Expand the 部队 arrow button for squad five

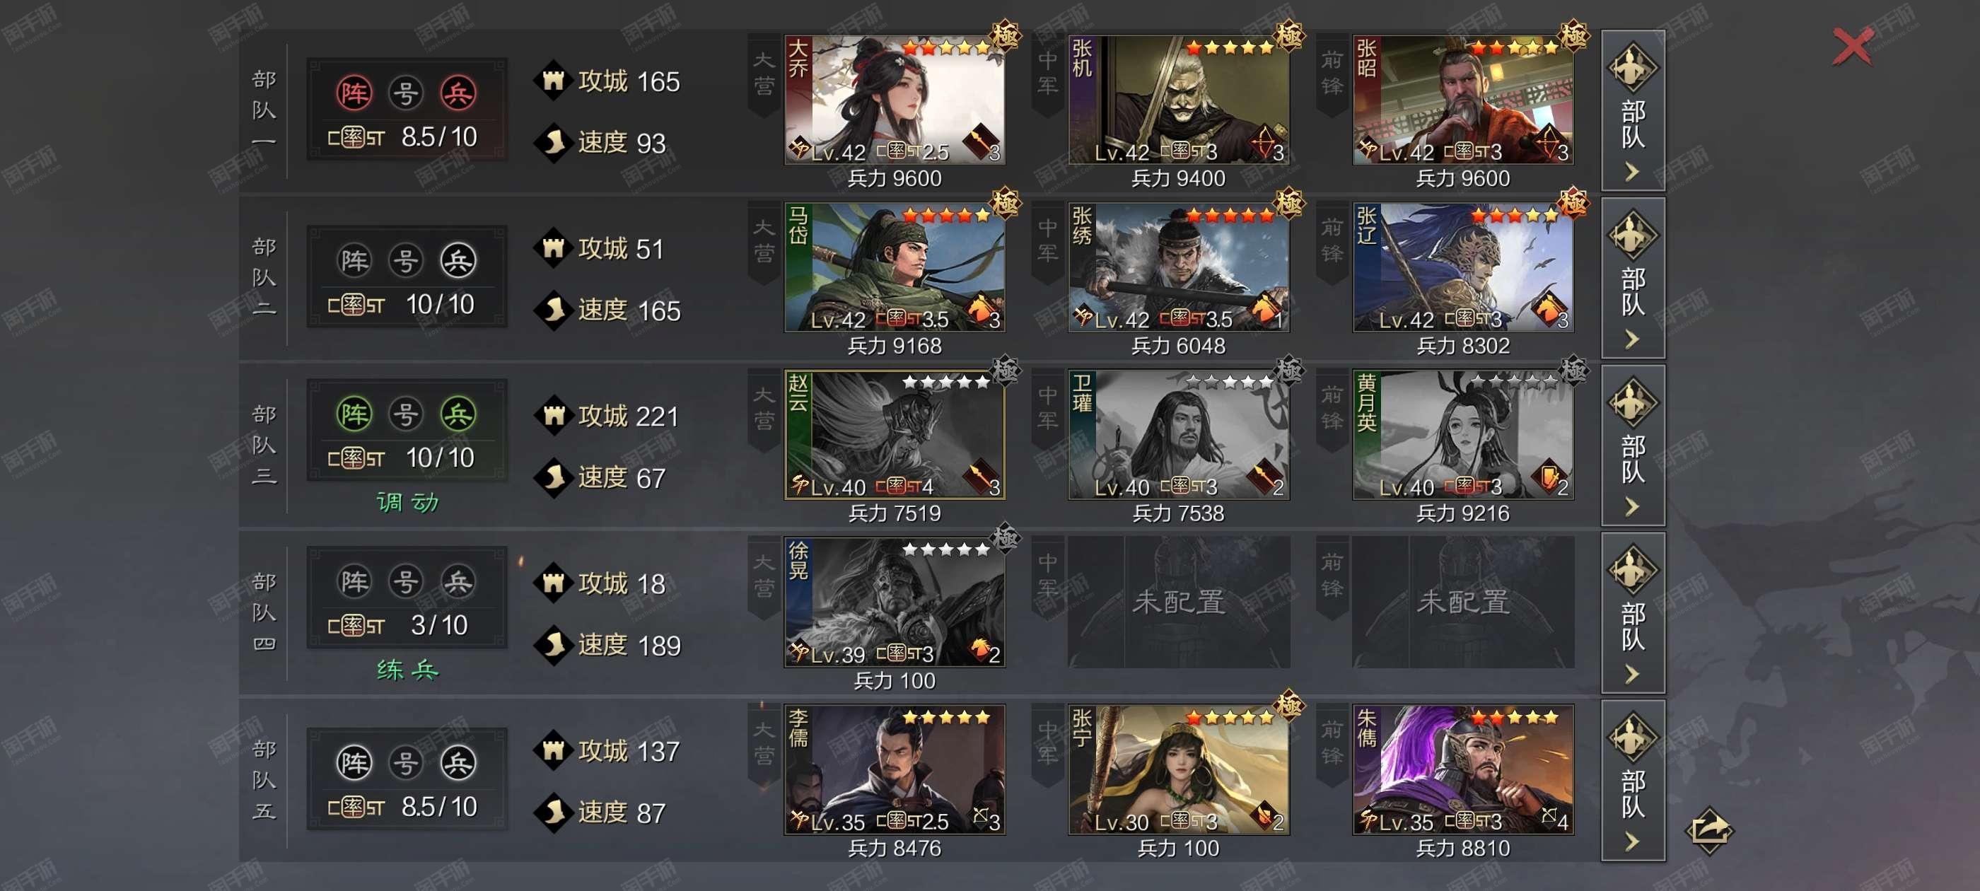1633,780
